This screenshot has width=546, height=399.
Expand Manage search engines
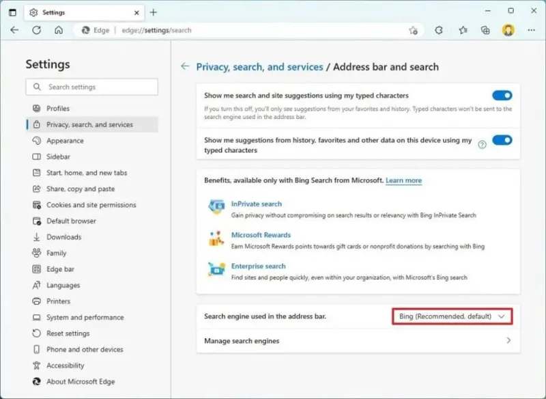358,341
